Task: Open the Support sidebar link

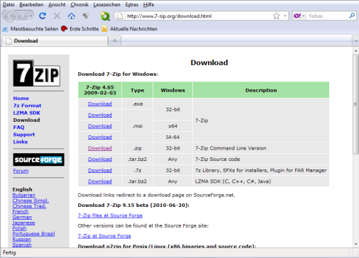Action: pos(24,135)
